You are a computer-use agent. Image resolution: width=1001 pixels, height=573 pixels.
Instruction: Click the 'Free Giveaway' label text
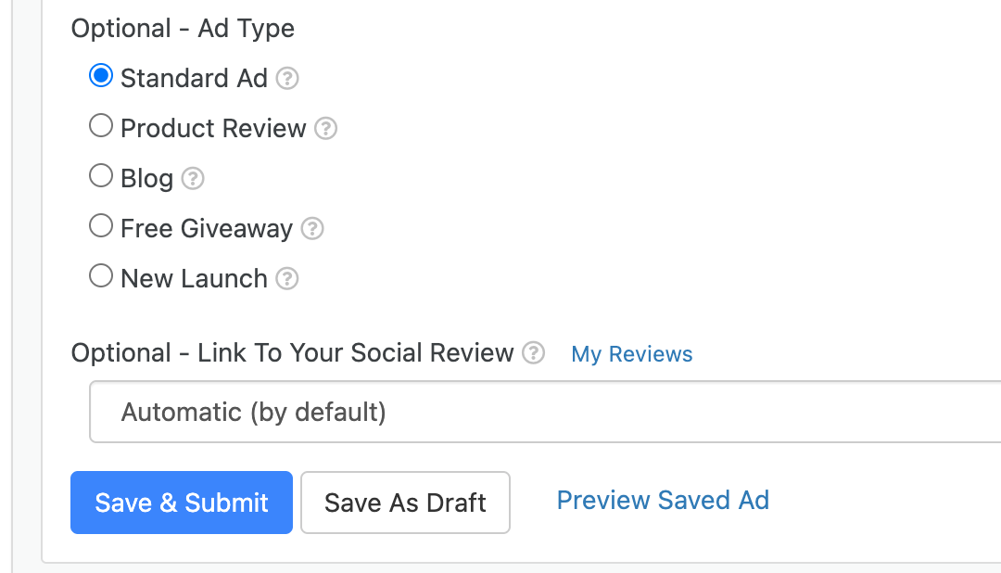tap(207, 228)
